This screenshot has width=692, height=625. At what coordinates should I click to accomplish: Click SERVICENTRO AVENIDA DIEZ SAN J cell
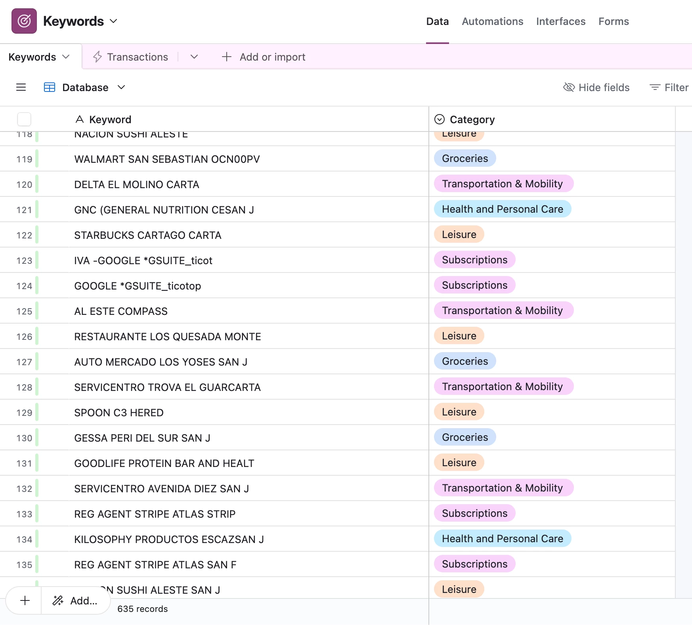point(249,488)
